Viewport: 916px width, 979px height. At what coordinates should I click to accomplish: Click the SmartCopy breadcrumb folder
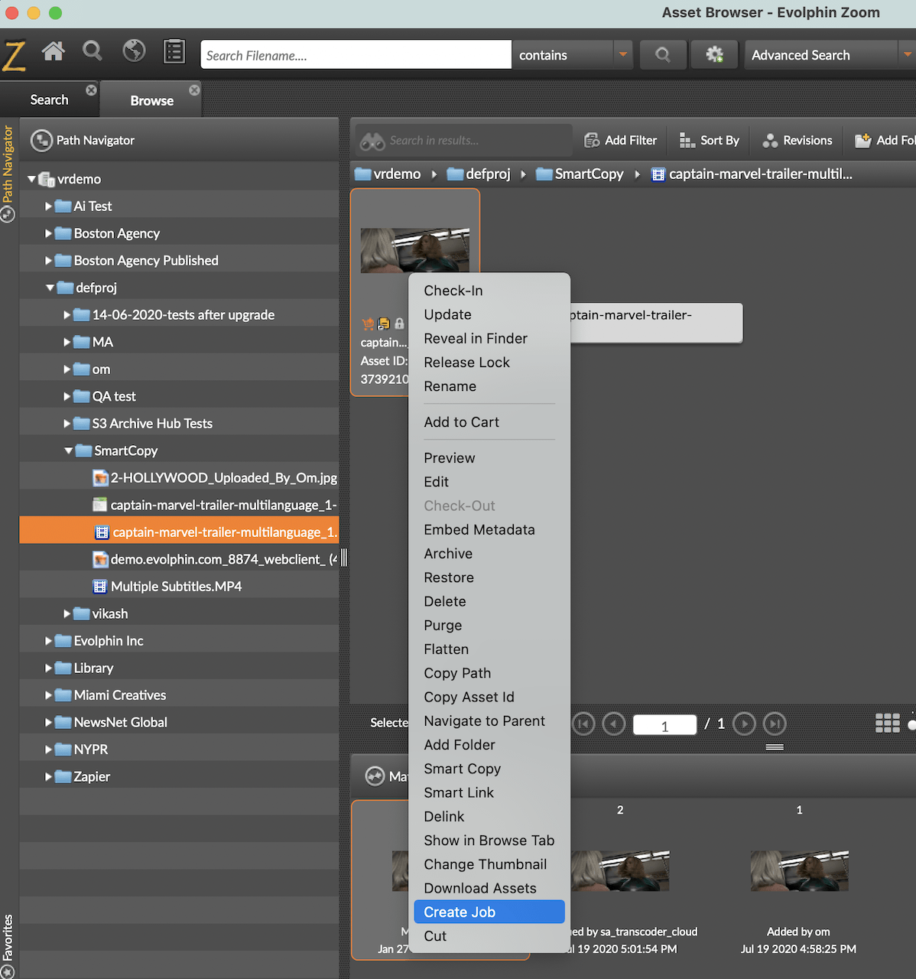tap(580, 174)
